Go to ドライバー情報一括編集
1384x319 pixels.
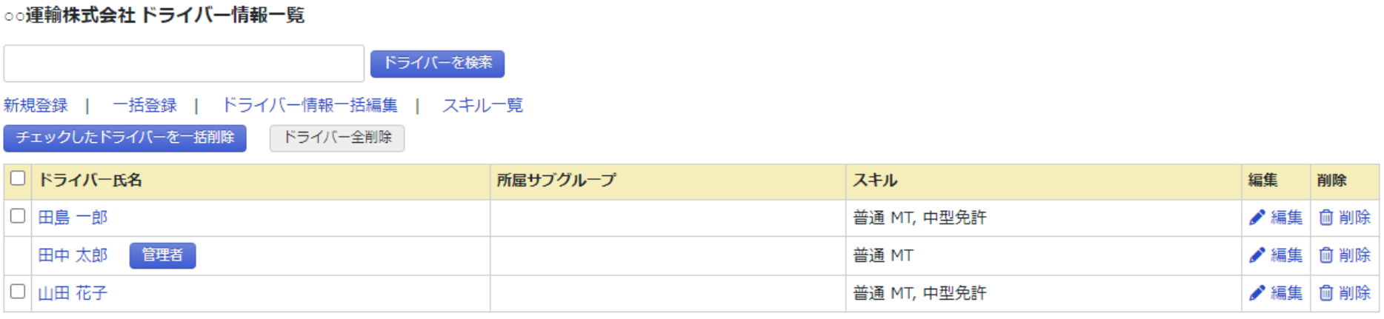click(310, 105)
